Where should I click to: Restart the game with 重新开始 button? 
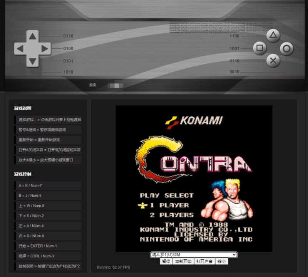tap(183, 261)
